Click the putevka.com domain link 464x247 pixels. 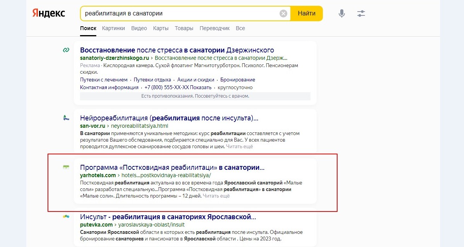(96, 225)
